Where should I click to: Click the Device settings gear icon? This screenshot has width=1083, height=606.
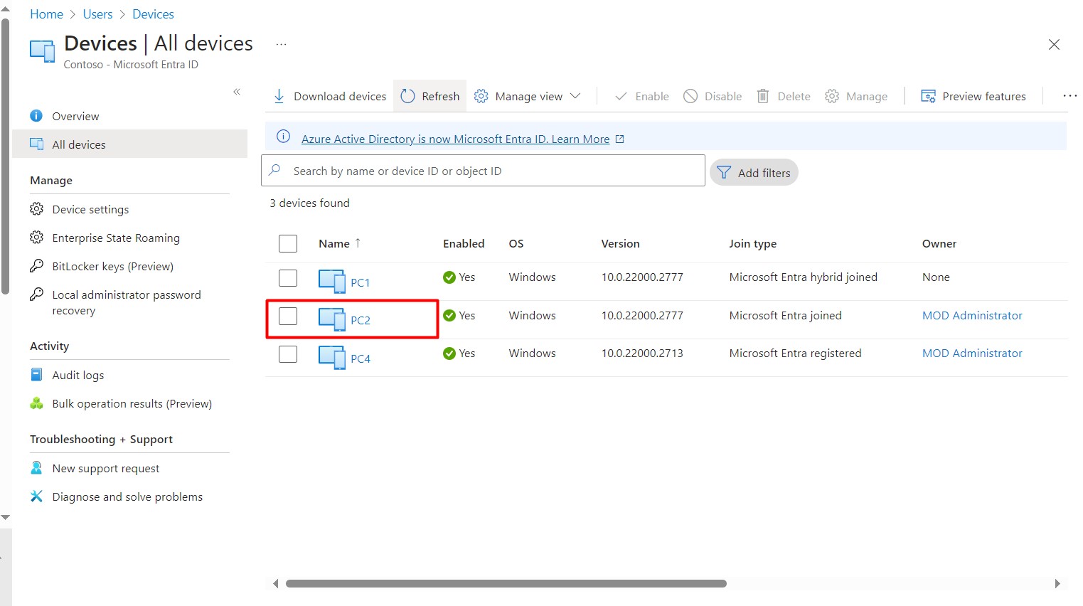[36, 208]
